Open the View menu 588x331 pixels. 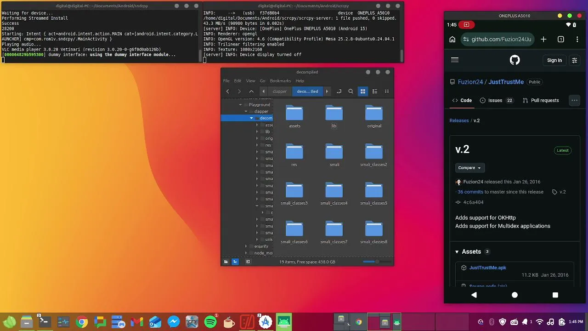(250, 81)
